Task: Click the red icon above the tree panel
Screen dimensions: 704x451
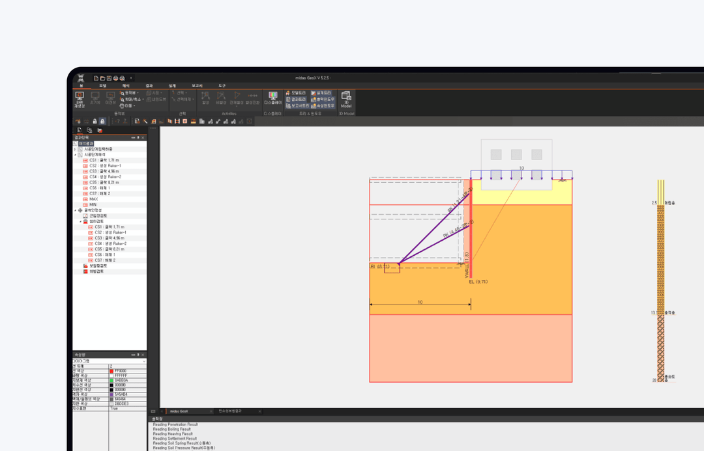Action: click(x=100, y=130)
